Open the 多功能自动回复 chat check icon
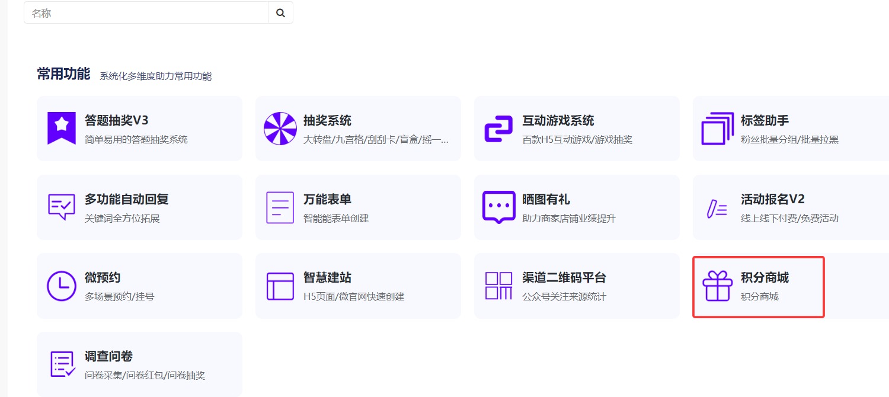This screenshot has width=889, height=397. coord(62,207)
